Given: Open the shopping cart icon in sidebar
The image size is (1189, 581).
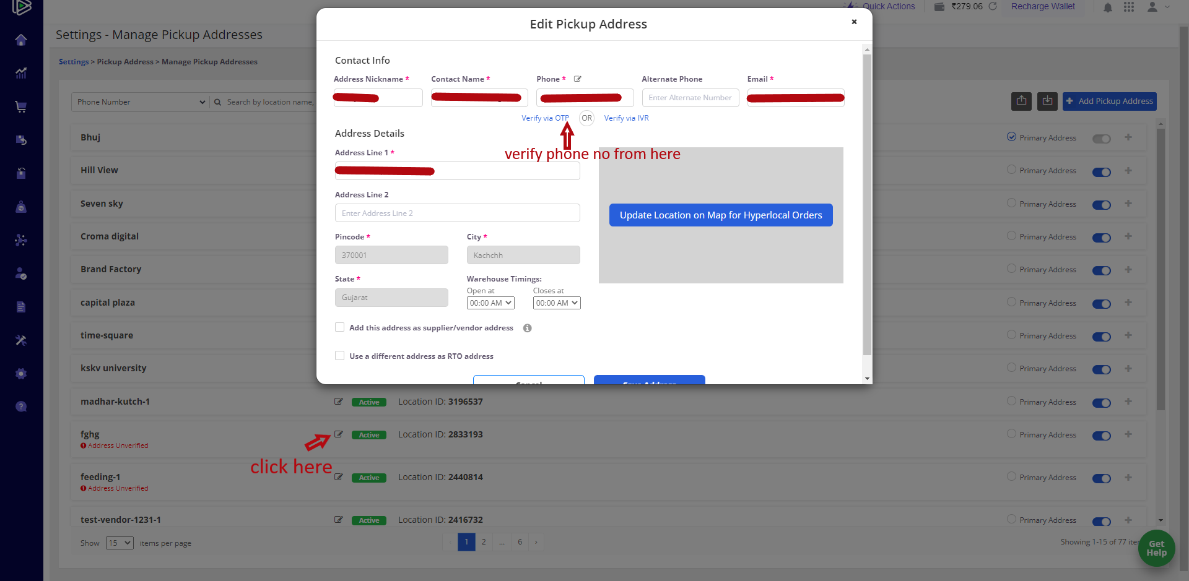Looking at the screenshot, I should [x=21, y=106].
